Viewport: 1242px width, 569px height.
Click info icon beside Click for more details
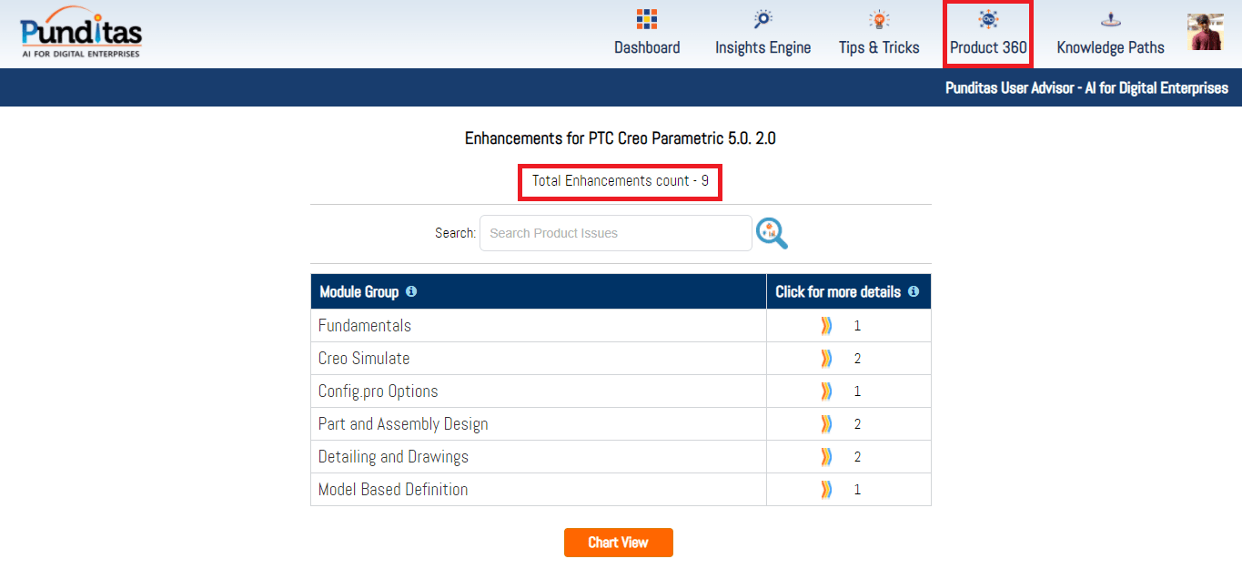click(x=914, y=291)
